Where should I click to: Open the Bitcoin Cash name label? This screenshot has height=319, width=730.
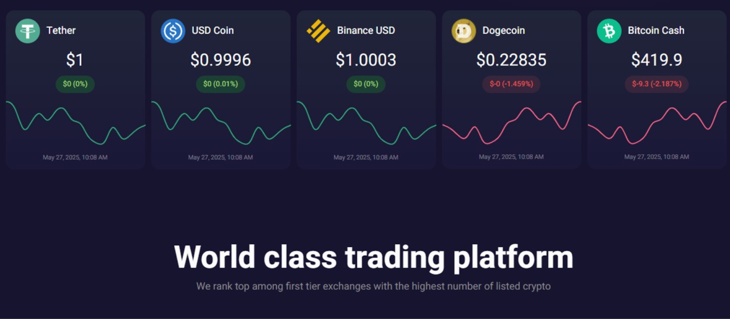(656, 31)
